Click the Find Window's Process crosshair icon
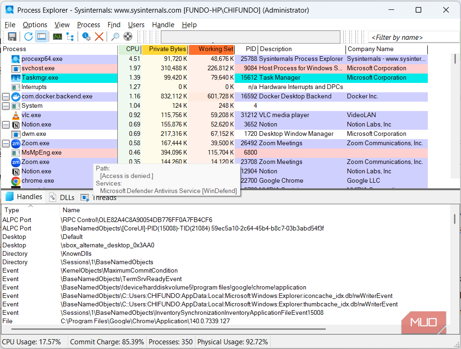The width and height of the screenshot is (461, 349). tap(128, 37)
